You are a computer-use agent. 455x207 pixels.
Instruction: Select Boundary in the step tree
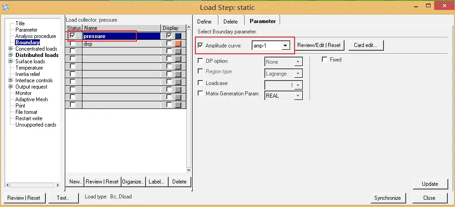(x=28, y=42)
